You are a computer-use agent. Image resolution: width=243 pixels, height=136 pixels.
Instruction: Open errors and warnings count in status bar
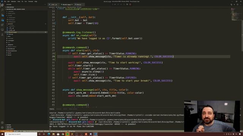point(47,131)
